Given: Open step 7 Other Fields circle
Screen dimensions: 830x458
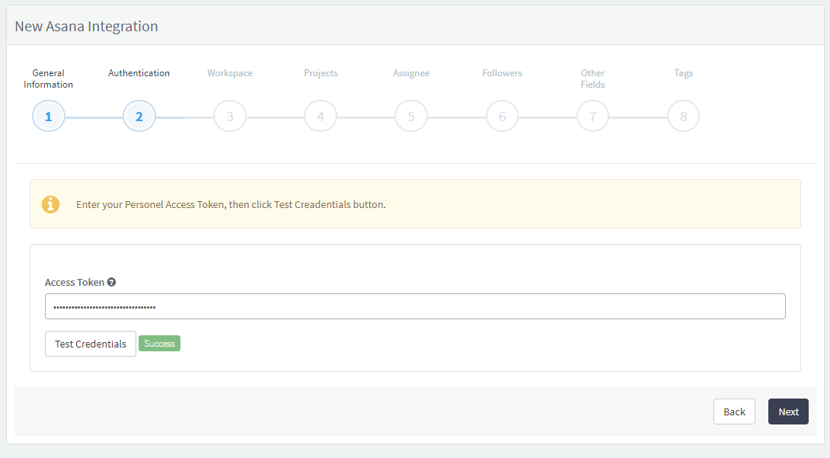Looking at the screenshot, I should tap(593, 116).
